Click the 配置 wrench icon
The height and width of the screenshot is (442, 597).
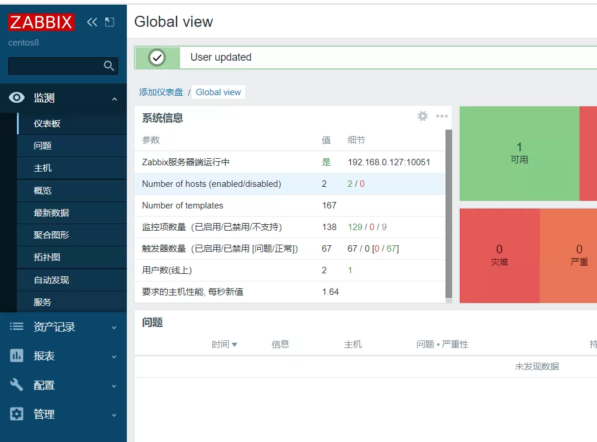(16, 385)
